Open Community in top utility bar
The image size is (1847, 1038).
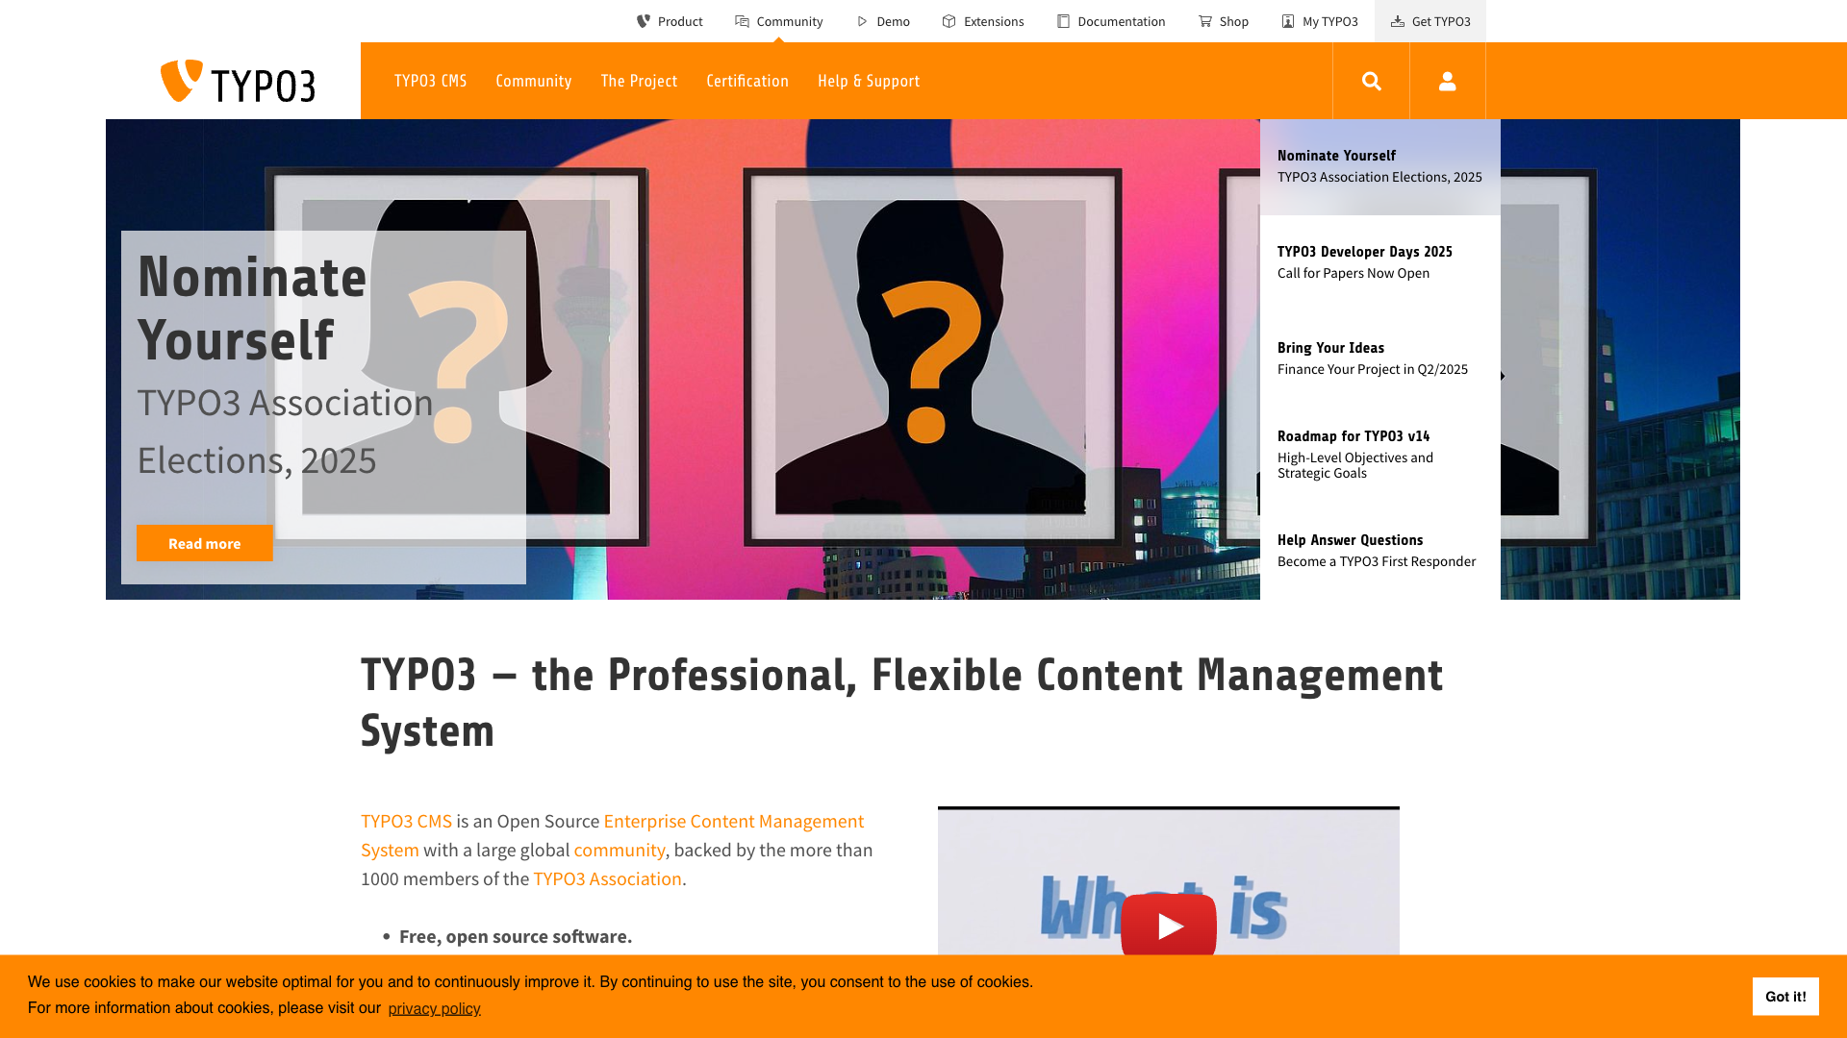click(x=778, y=21)
